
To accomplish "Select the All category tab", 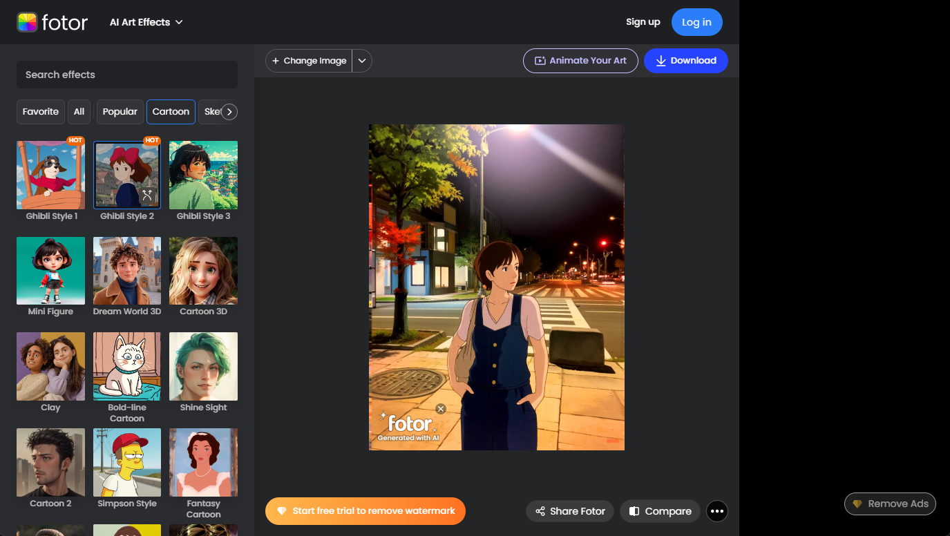I will pyautogui.click(x=79, y=112).
